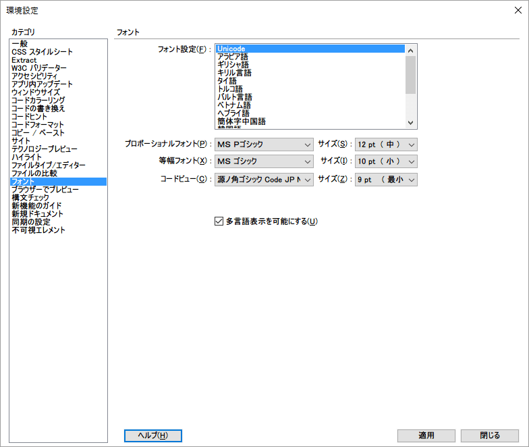Image resolution: width=529 pixels, height=447 pixels.
Task: Open proportional font size 12 pt dropdown
Action: (x=386, y=144)
